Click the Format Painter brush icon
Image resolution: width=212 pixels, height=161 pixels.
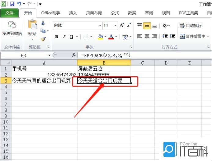tap(43, 39)
